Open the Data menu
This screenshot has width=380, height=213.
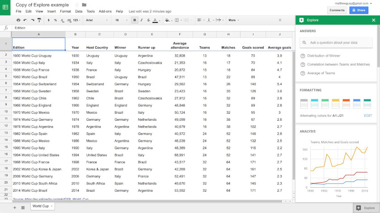tap(79, 11)
